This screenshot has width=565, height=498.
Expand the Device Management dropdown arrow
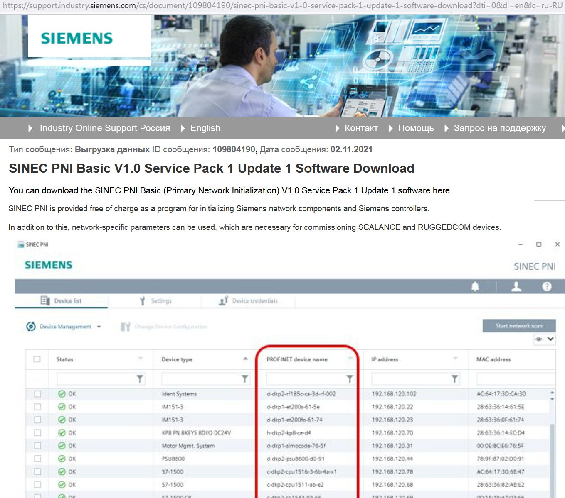[99, 327]
